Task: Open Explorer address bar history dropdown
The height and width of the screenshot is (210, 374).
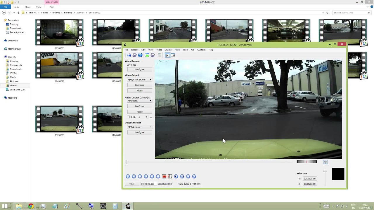Action: (323, 13)
